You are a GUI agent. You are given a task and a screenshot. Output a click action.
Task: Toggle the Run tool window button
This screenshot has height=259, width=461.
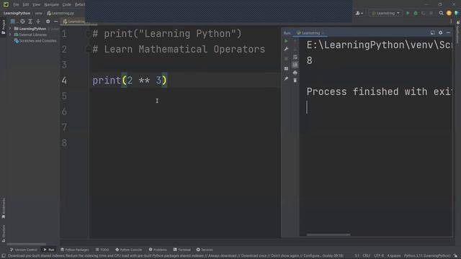click(x=49, y=250)
